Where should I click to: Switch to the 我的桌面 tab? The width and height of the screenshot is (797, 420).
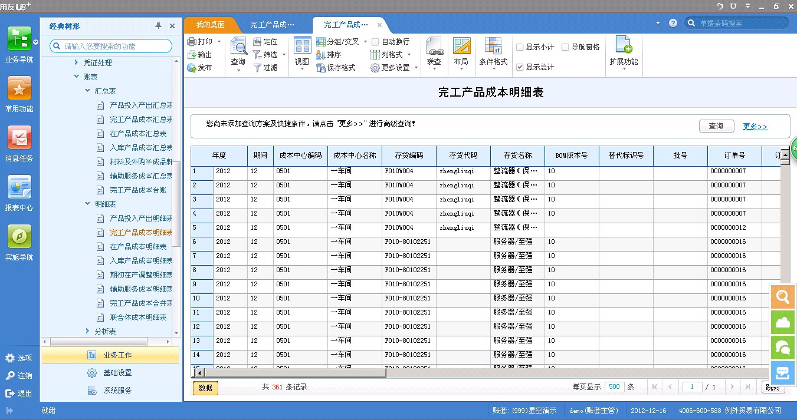pyautogui.click(x=211, y=25)
